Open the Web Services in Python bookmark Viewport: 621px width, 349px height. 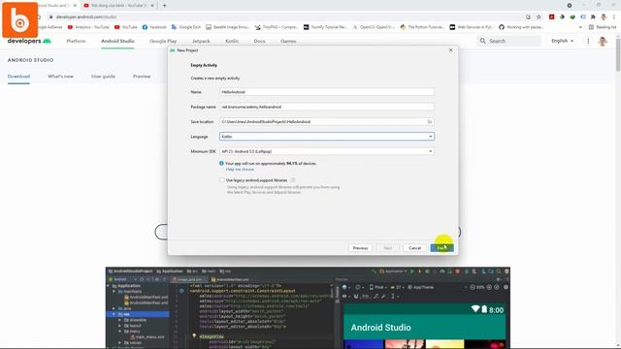[472, 27]
